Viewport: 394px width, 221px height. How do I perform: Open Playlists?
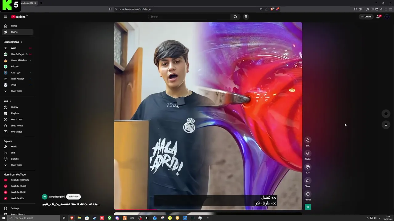(x=18, y=113)
